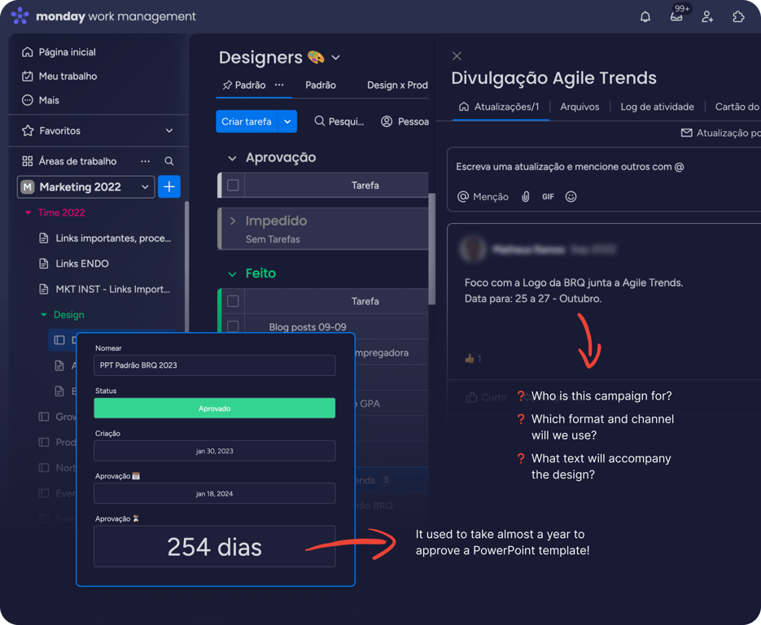Click the Curtir like button

tap(486, 397)
